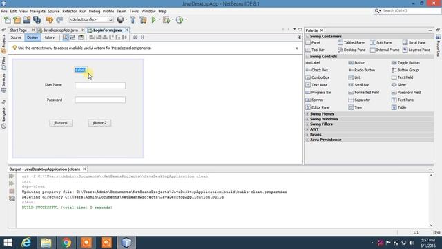The height and width of the screenshot is (249, 442).
Task: Run the project with green play icon
Action: click(153, 20)
